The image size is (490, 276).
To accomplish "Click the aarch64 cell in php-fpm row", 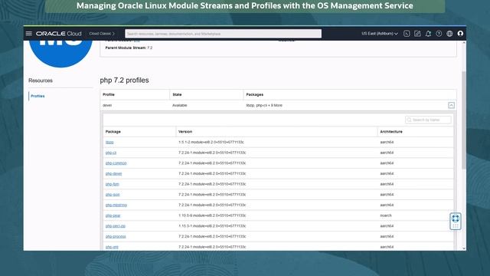I will pyautogui.click(x=387, y=184).
